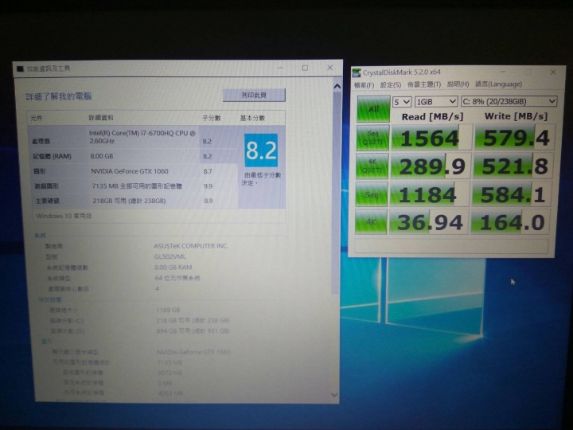Click the 289.9 read result
This screenshot has height=430, width=573.
(431, 166)
